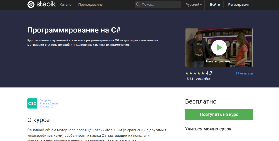Screen dimensions: 279x141
Task: Click the magnifier icon in search bar
Action: coord(138,5)
